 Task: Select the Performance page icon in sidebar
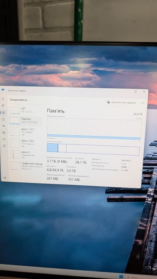click(4, 113)
